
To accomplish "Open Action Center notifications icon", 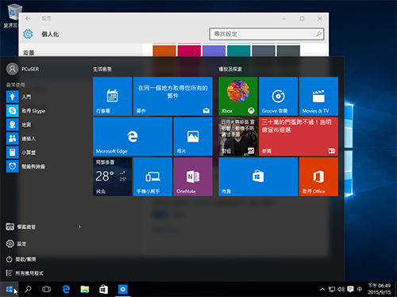I will coord(350,289).
